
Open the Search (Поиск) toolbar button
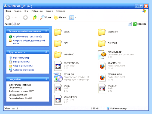[x=46, y=17]
